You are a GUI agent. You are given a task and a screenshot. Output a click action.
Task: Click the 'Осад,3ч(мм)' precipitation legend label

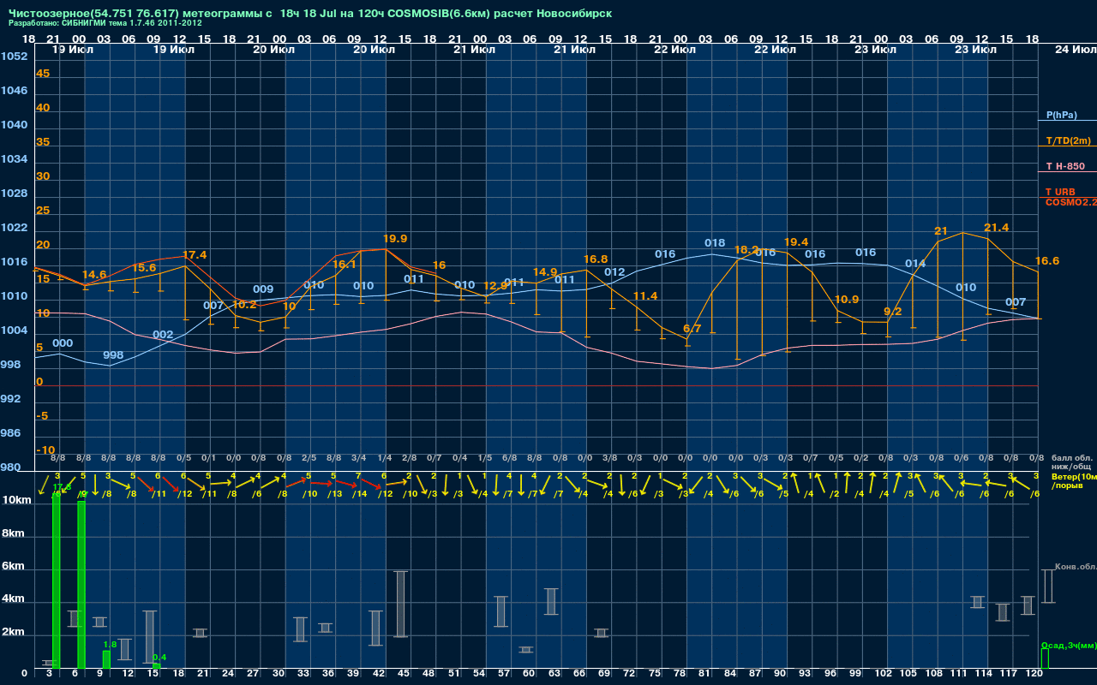tap(1069, 645)
